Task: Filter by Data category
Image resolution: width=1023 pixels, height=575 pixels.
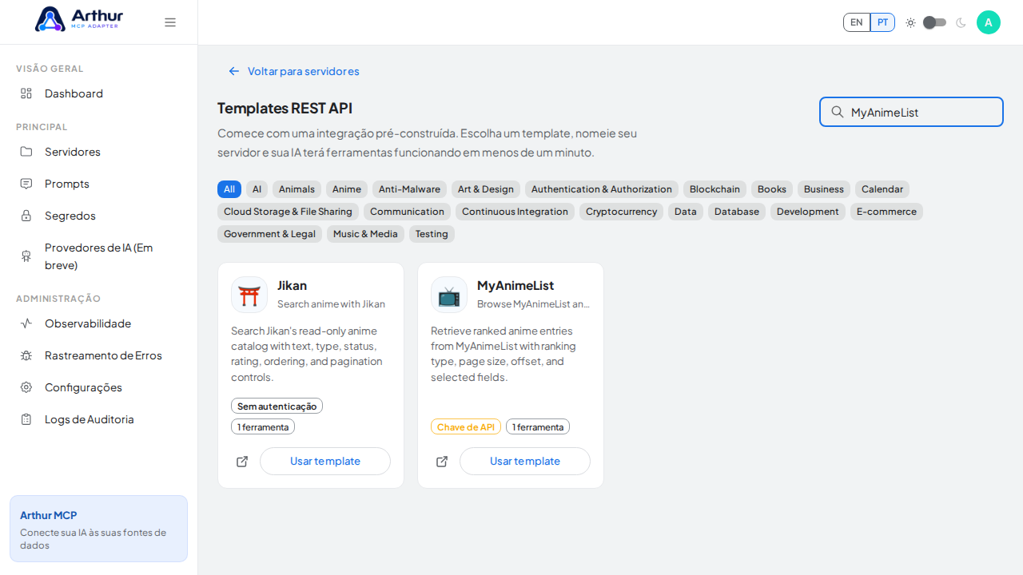Action: (686, 212)
